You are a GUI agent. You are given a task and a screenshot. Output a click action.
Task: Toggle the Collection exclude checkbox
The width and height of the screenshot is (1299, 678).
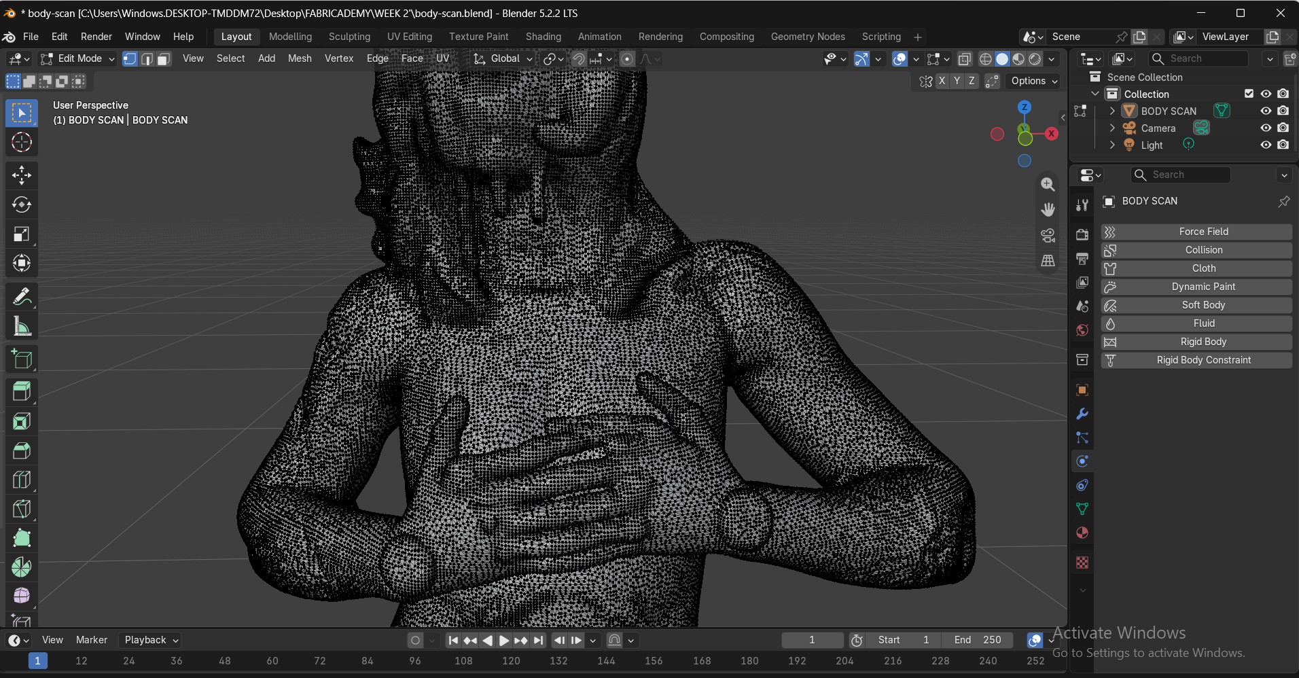(1249, 94)
